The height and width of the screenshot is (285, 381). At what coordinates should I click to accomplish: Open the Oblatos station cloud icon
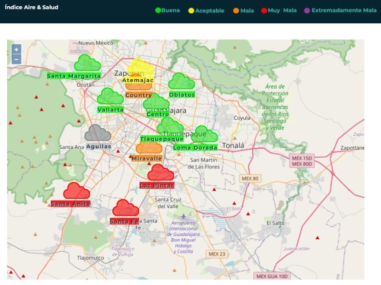tap(181, 81)
